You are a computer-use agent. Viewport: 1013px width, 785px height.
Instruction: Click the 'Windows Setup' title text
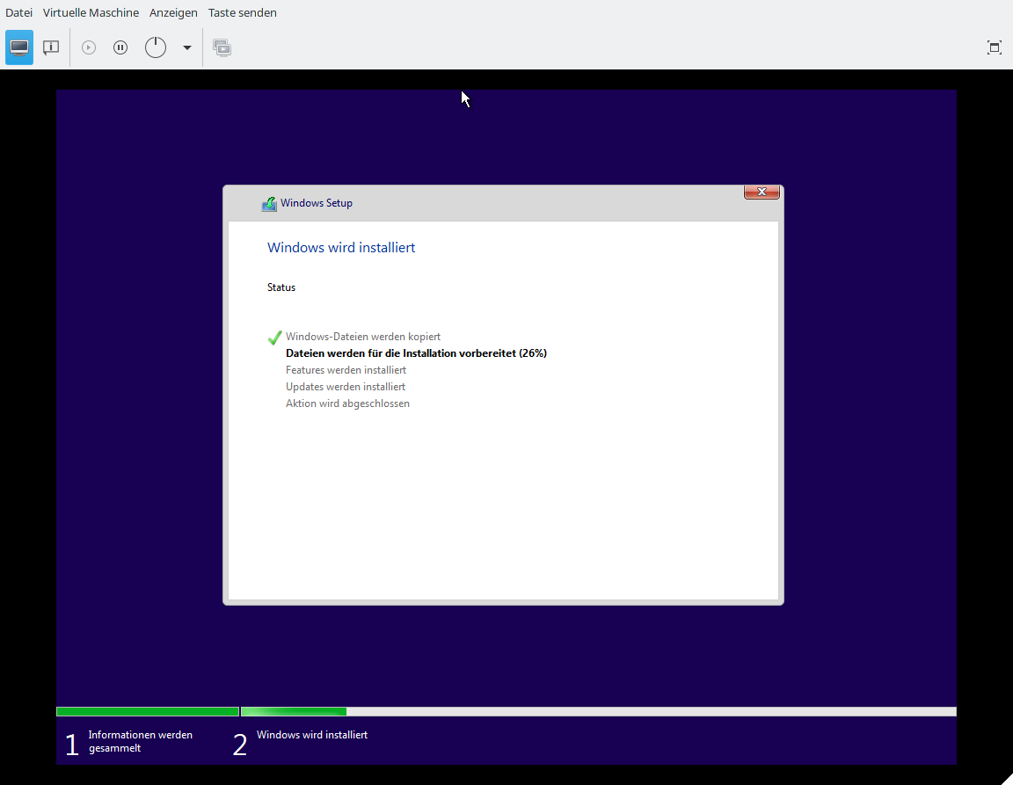pos(317,203)
